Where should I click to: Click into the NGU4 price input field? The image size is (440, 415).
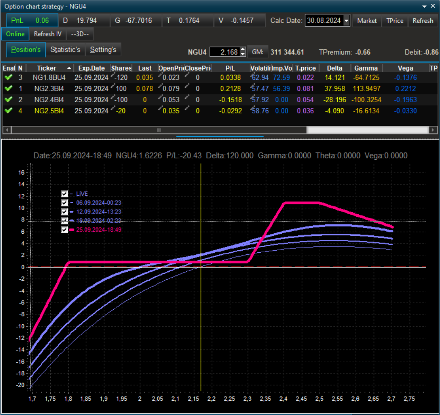pos(224,52)
